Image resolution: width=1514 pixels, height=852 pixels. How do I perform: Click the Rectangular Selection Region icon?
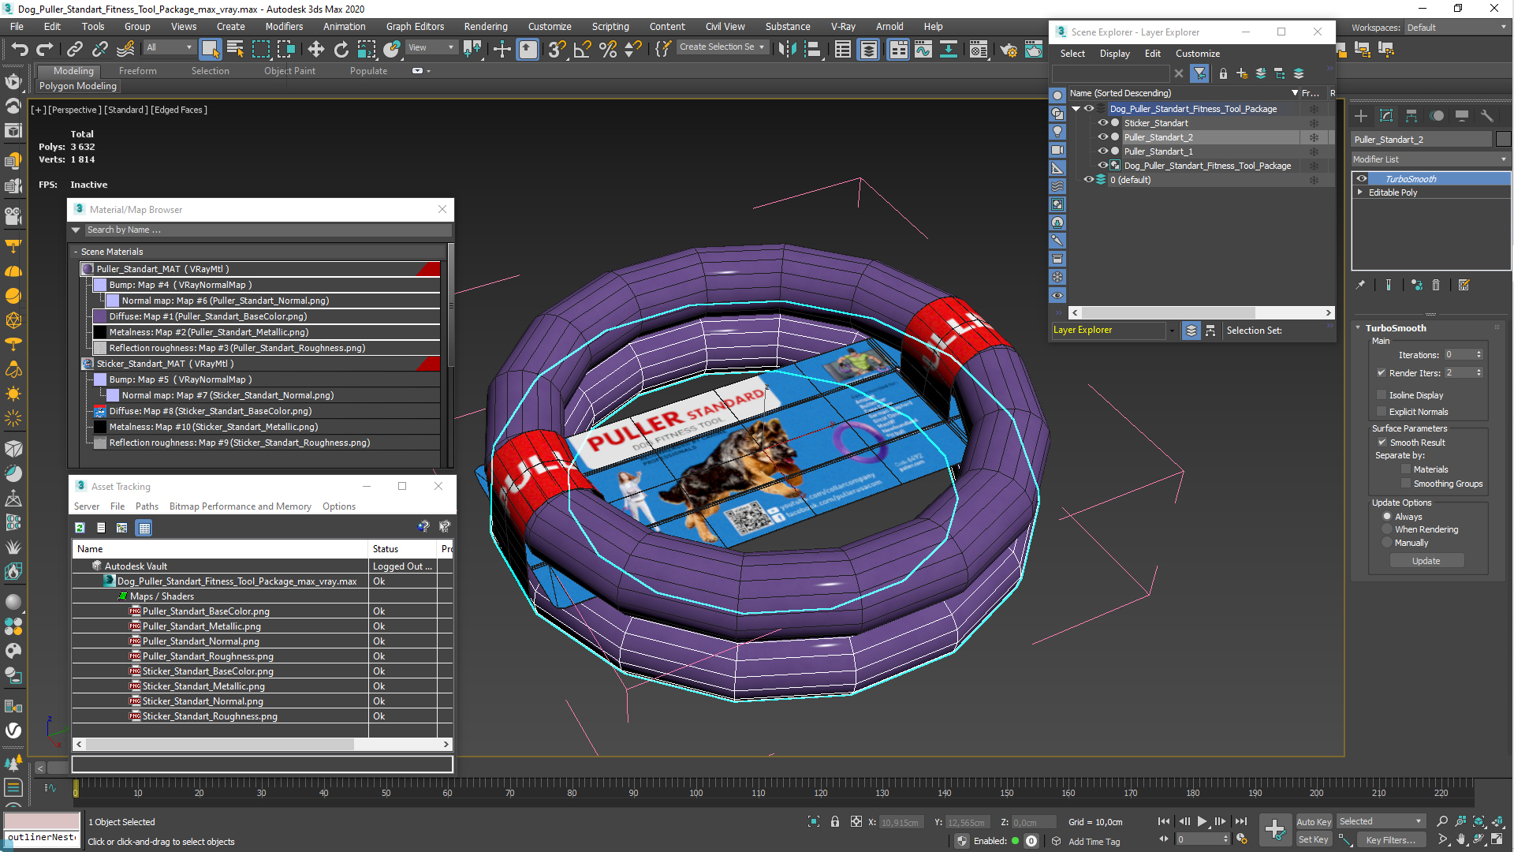(260, 49)
